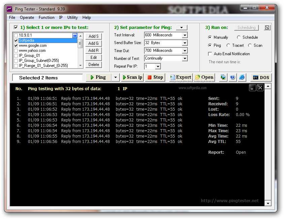The width and height of the screenshot is (284, 219).
Task: Expand the Number of Test dropdown
Action: [x=184, y=58]
